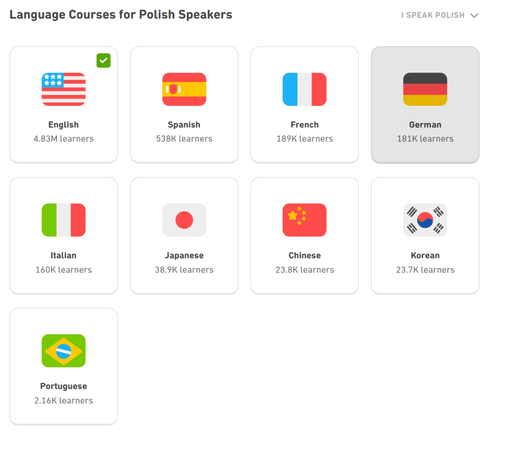Image resolution: width=513 pixels, height=456 pixels.
Task: Toggle the green checkmark on English card
Action: coord(103,61)
